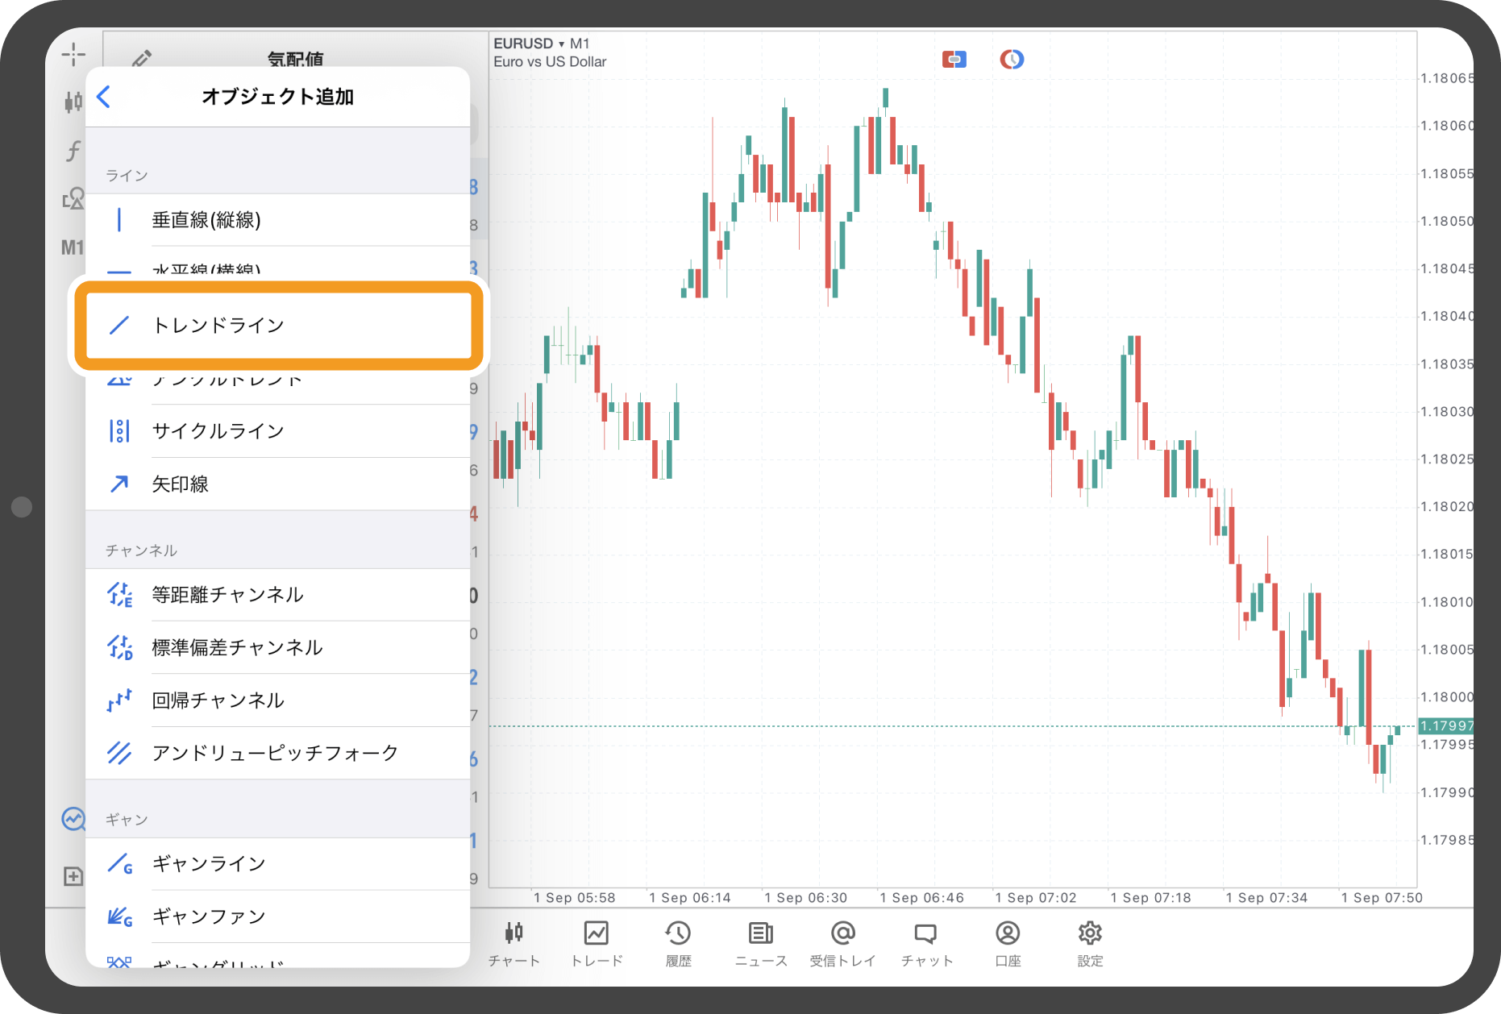Viewport: 1501px width, 1014px height.
Task: Add Equidistant Channel (等距離チャンネル)
Action: click(277, 595)
